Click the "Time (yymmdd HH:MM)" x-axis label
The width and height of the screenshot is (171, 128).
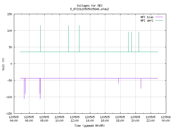pyautogui.click(x=90, y=126)
